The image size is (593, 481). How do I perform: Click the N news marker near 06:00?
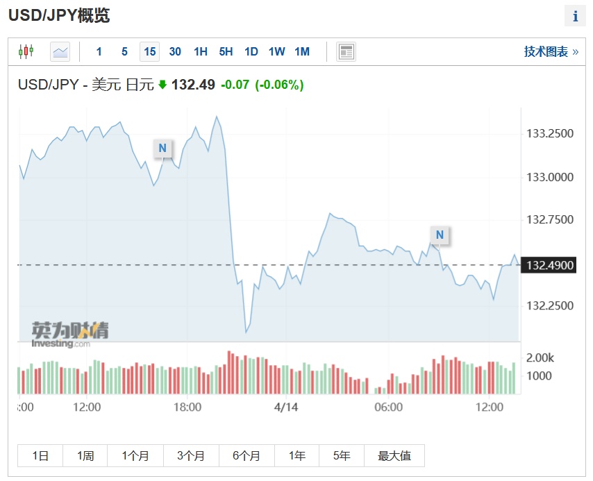click(440, 235)
